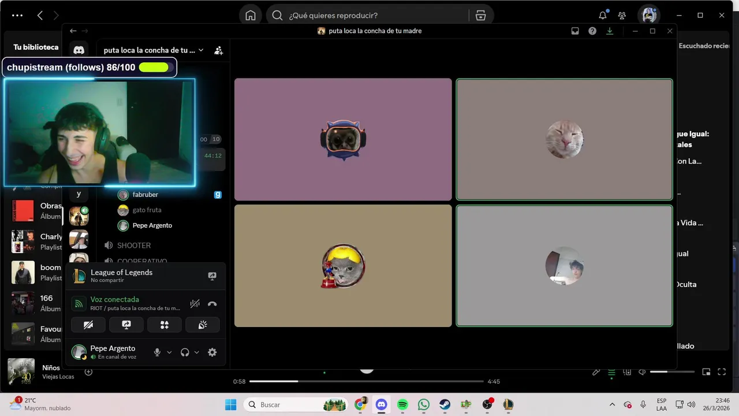Mute Spotify volume speaker
The width and height of the screenshot is (739, 416).
pos(642,372)
